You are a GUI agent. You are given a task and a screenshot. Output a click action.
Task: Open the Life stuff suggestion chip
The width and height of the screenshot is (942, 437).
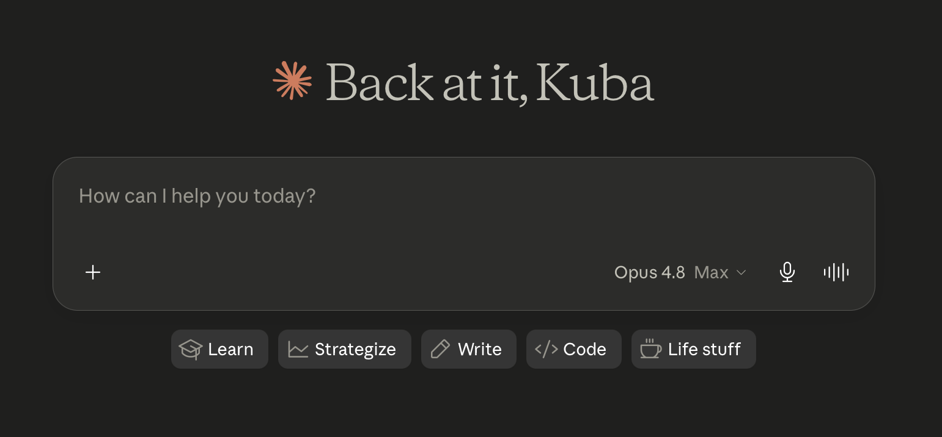694,349
